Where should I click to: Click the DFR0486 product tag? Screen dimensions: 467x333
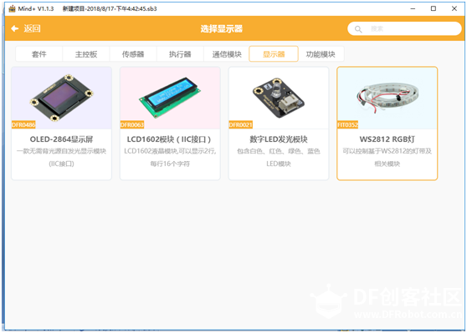tap(23, 124)
